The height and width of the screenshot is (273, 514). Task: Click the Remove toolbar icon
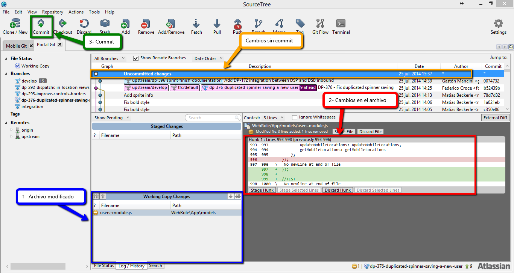[146, 26]
